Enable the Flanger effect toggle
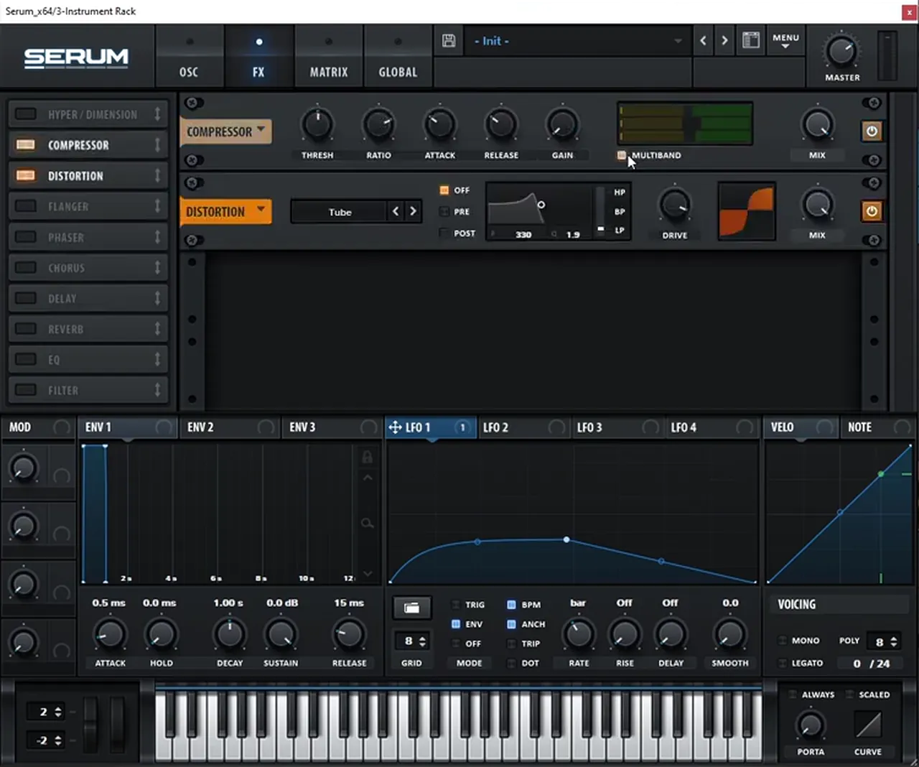 26,206
